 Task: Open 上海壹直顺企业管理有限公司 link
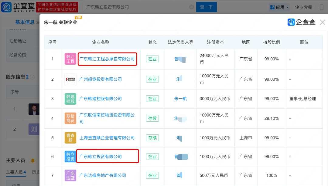[107, 138]
